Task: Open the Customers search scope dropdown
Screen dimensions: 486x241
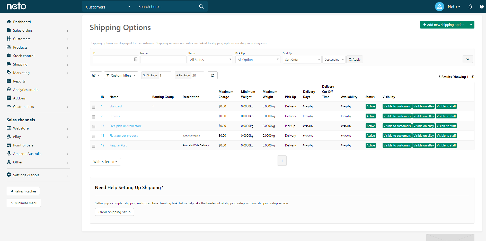Action: point(108,7)
